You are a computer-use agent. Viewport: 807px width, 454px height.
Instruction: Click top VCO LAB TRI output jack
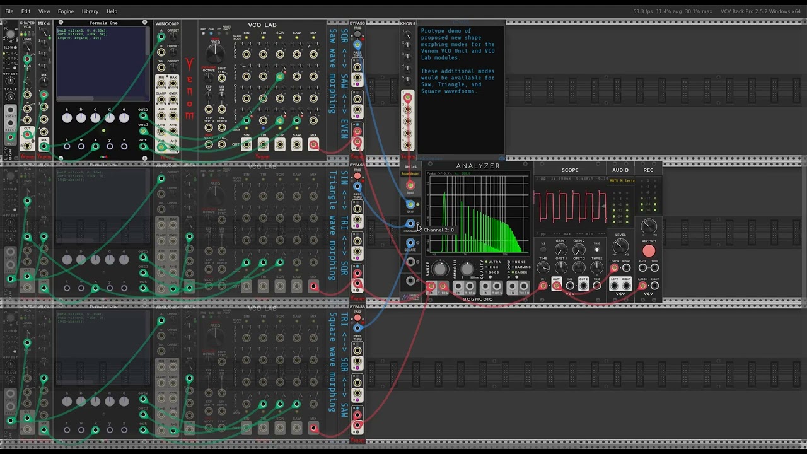[263, 144]
